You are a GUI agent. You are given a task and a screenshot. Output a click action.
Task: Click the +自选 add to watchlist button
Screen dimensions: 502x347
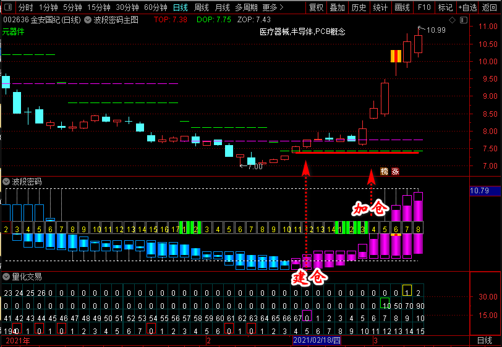(x=467, y=7)
